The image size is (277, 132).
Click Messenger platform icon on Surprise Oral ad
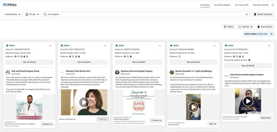pos(131,56)
